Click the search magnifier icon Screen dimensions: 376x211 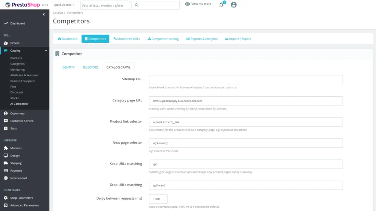137,5
